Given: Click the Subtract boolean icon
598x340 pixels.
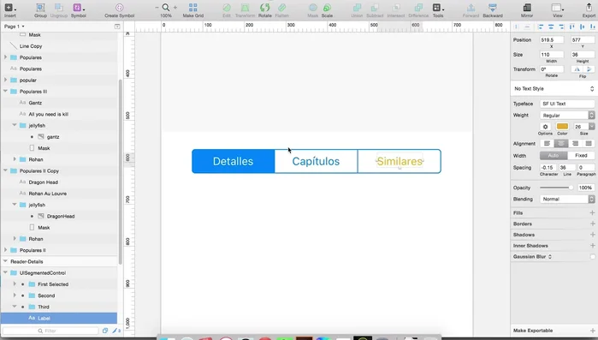Looking at the screenshot, I should [375, 8].
